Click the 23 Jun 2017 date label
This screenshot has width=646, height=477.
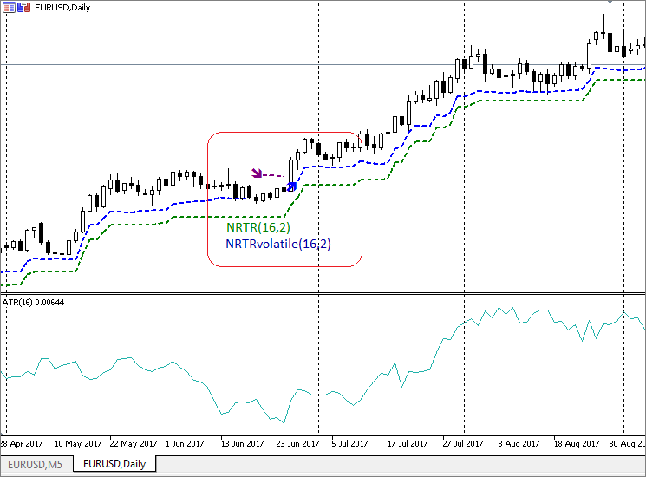tap(298, 444)
